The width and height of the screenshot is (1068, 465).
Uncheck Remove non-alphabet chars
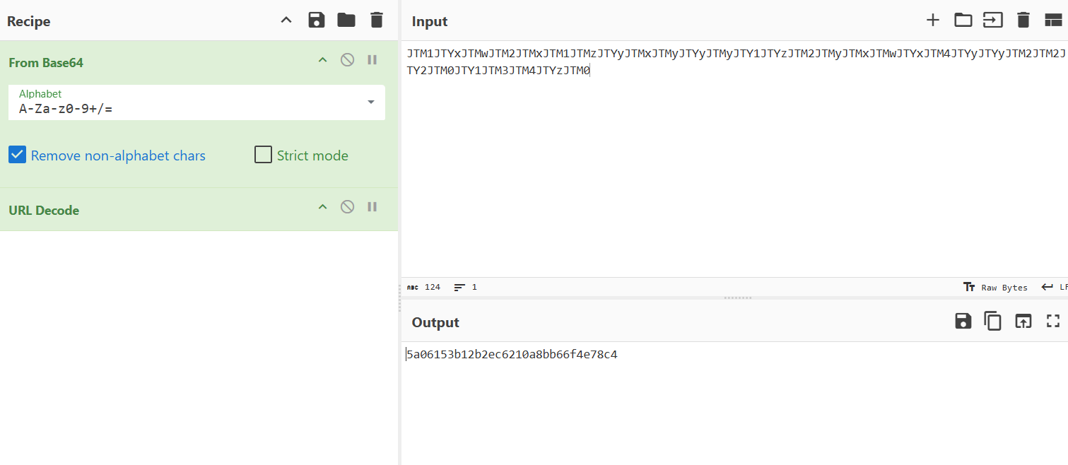18,155
